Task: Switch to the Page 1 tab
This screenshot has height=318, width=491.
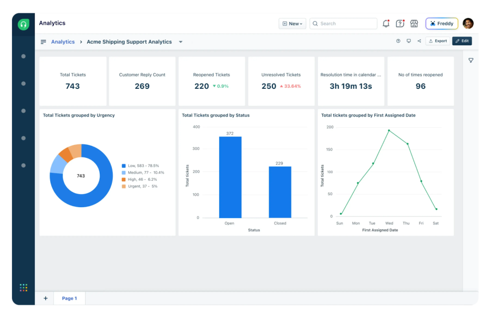Action: (x=69, y=298)
